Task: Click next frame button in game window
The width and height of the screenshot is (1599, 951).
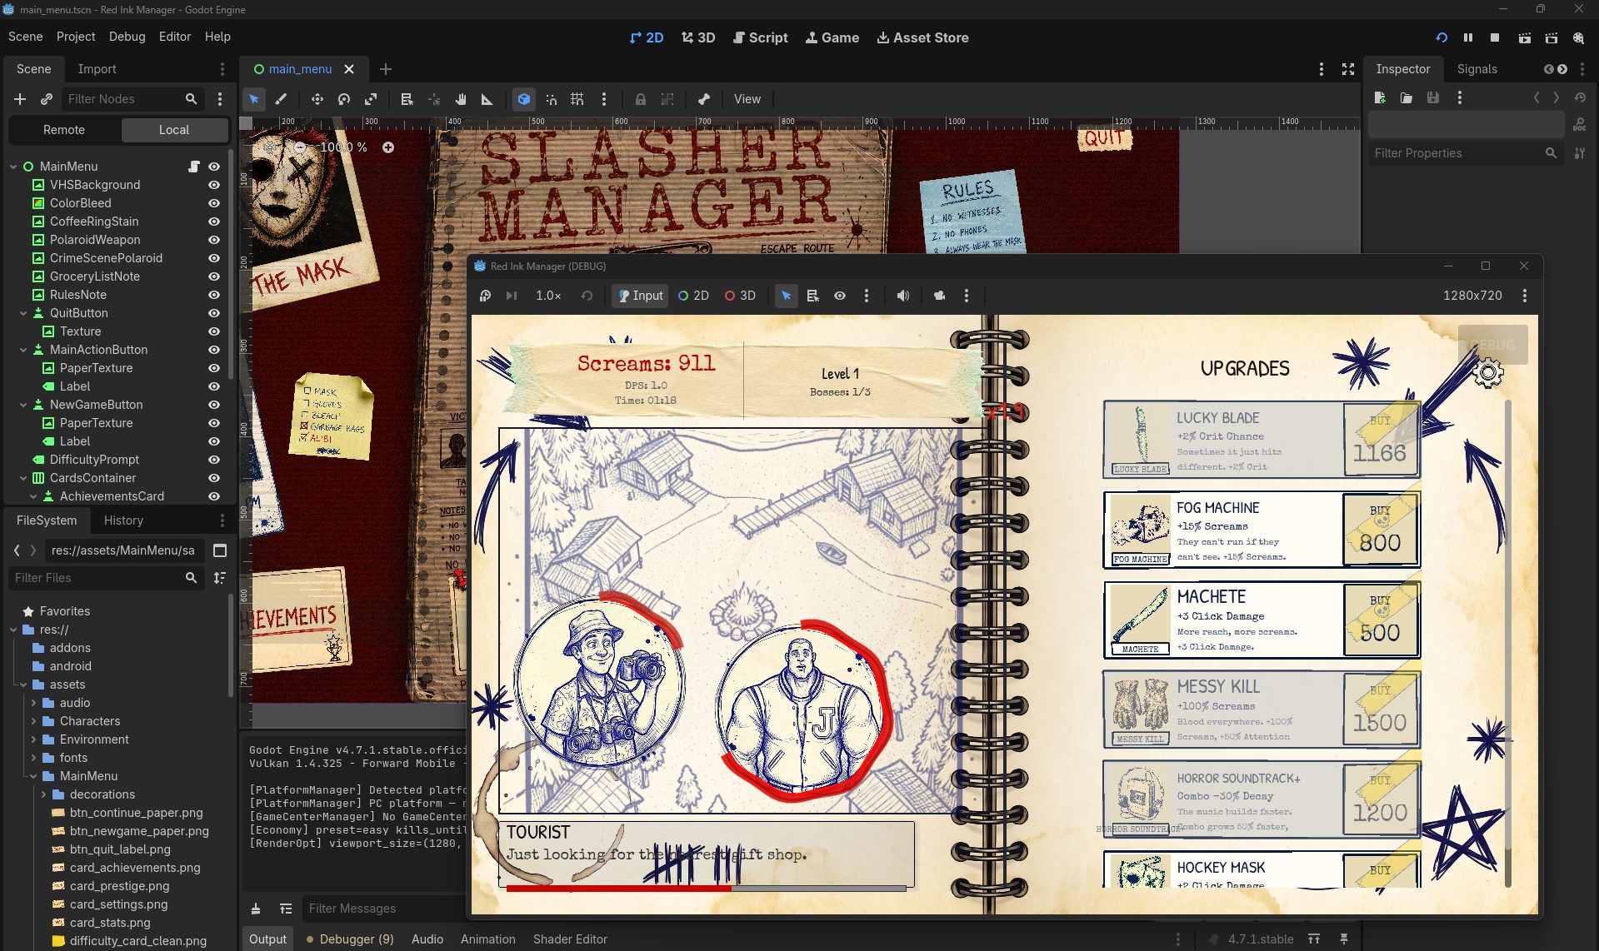Action: [512, 296]
